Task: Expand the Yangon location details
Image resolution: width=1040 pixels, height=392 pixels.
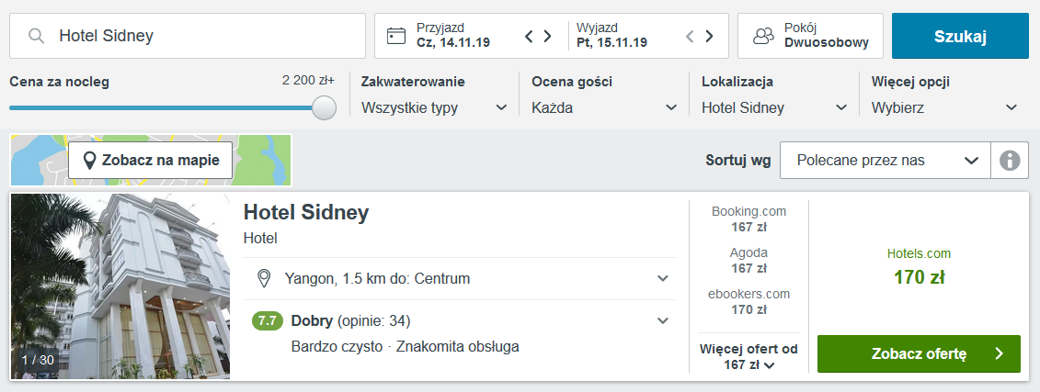Action: pyautogui.click(x=662, y=278)
